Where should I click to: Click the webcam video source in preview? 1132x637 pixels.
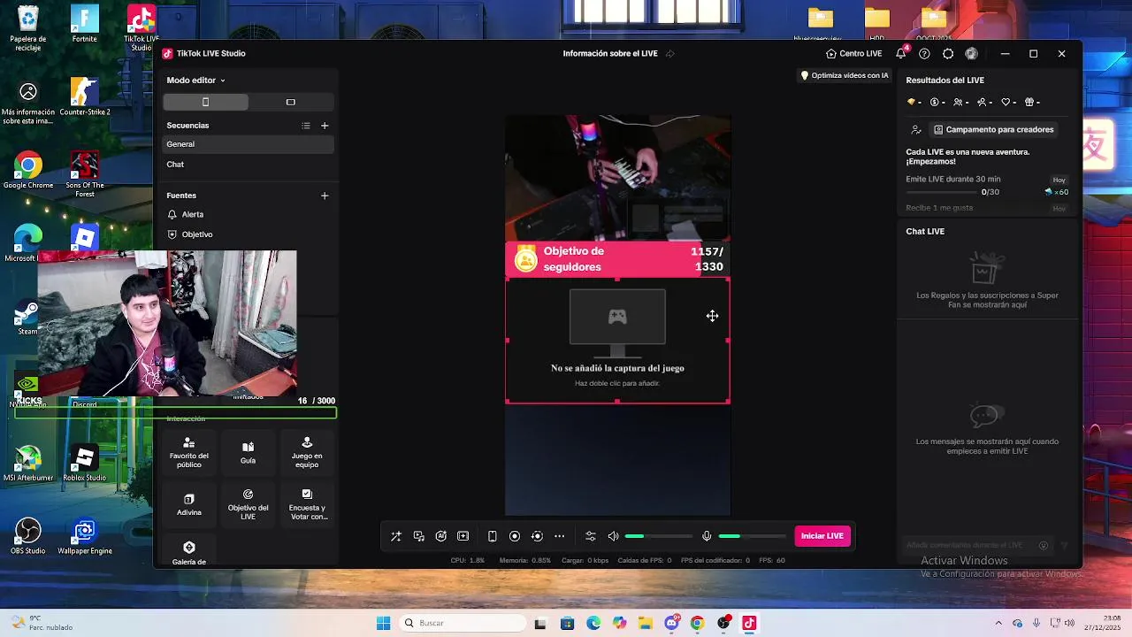[617, 178]
